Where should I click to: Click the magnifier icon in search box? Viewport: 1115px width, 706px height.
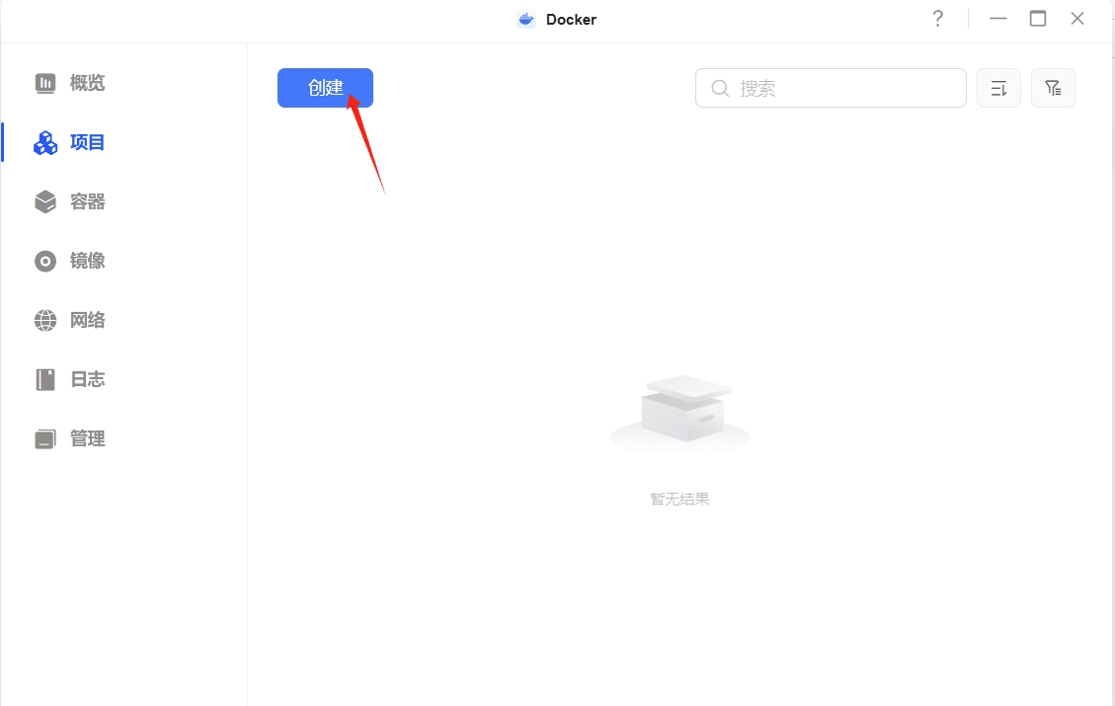[720, 88]
